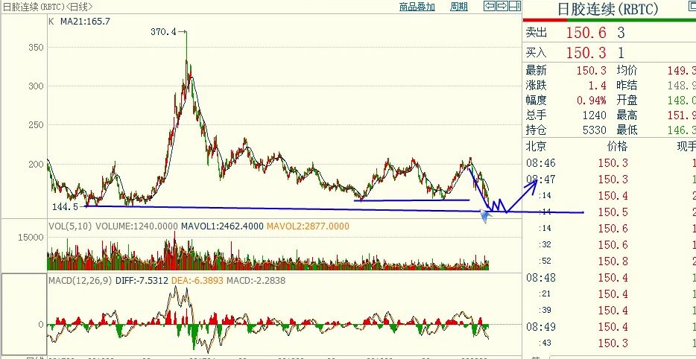Click the 涨跌 value 1.4
Screen dimensions: 696x359
coord(598,86)
